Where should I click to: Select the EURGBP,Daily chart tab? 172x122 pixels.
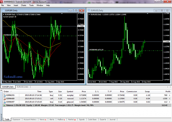pyautogui.click(x=8, y=87)
